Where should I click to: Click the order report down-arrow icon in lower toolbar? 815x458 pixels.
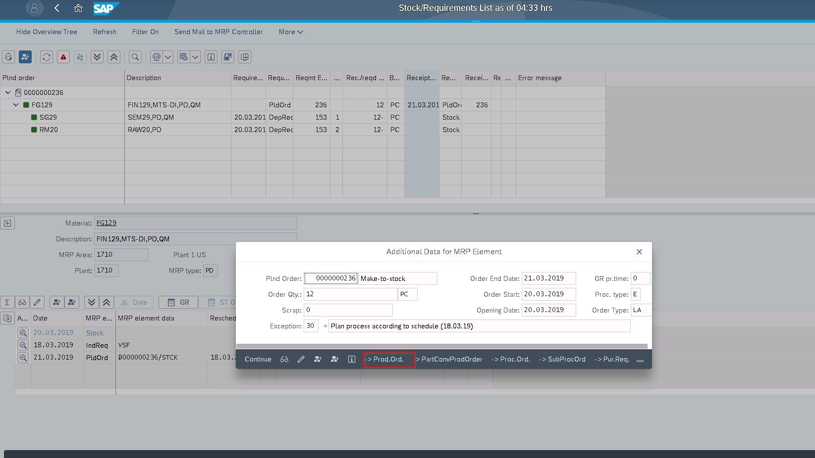coord(72,302)
